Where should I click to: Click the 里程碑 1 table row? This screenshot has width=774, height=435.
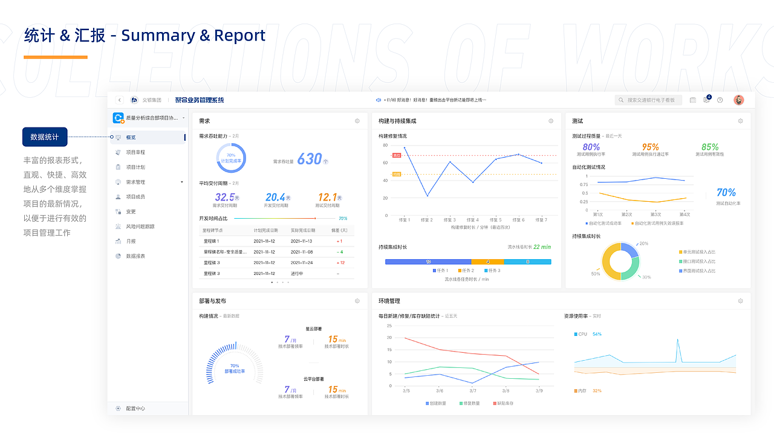point(277,241)
